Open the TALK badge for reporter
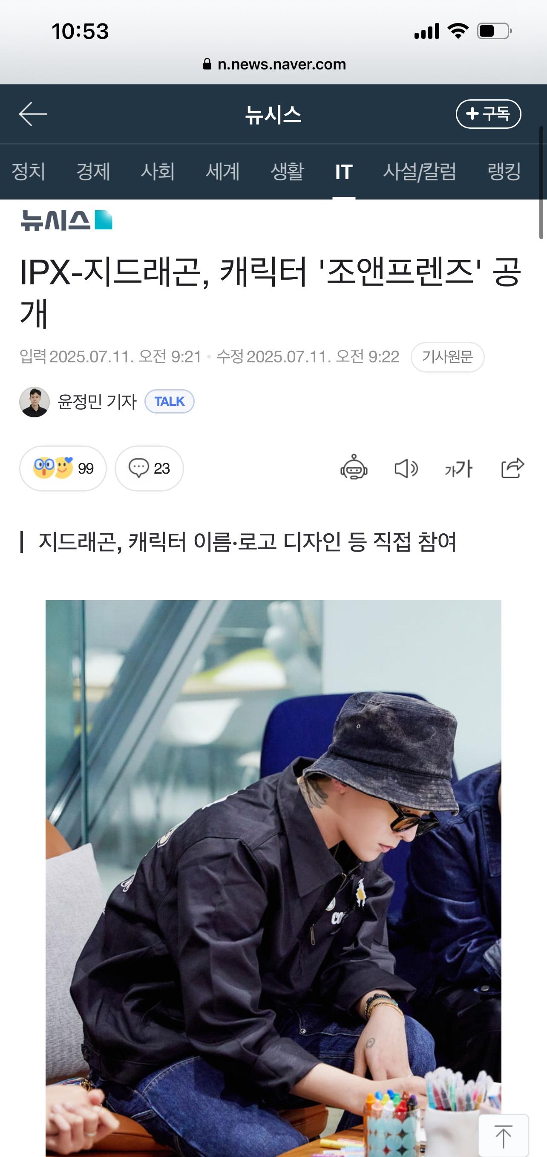547x1157 pixels. tap(169, 401)
